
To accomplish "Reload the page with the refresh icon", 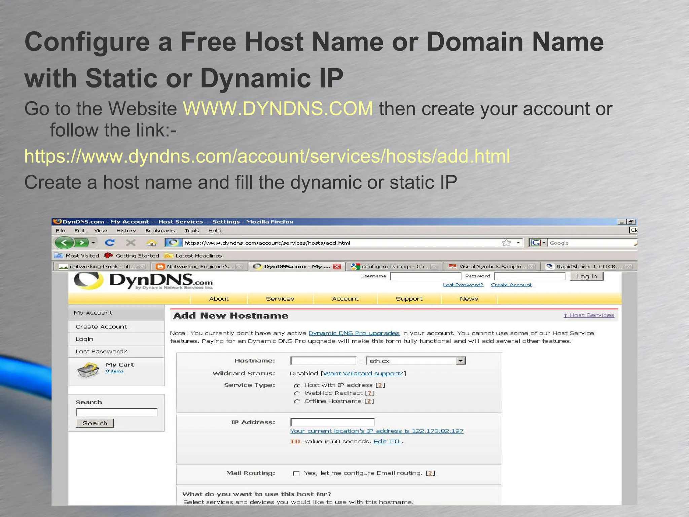I will [x=110, y=242].
